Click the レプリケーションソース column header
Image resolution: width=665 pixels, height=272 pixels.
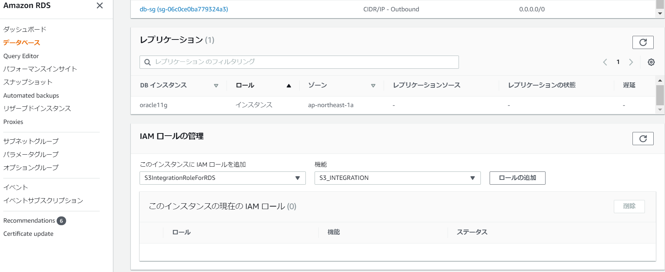click(x=427, y=85)
